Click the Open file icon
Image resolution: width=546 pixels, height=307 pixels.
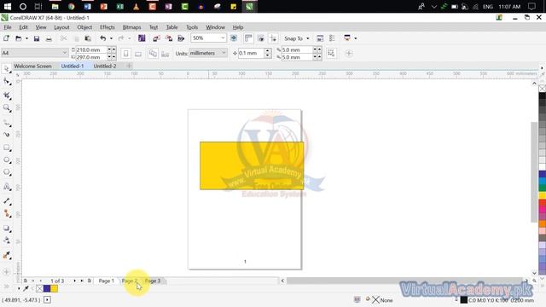(x=19, y=38)
